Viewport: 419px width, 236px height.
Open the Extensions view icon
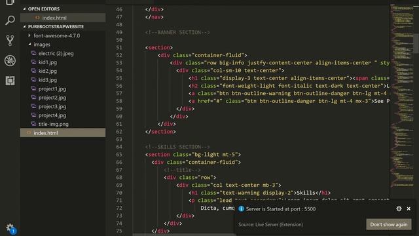coord(10,81)
